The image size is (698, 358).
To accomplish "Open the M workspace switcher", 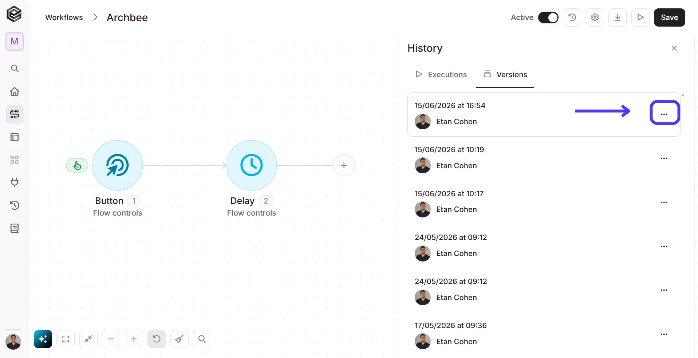I will click(15, 42).
